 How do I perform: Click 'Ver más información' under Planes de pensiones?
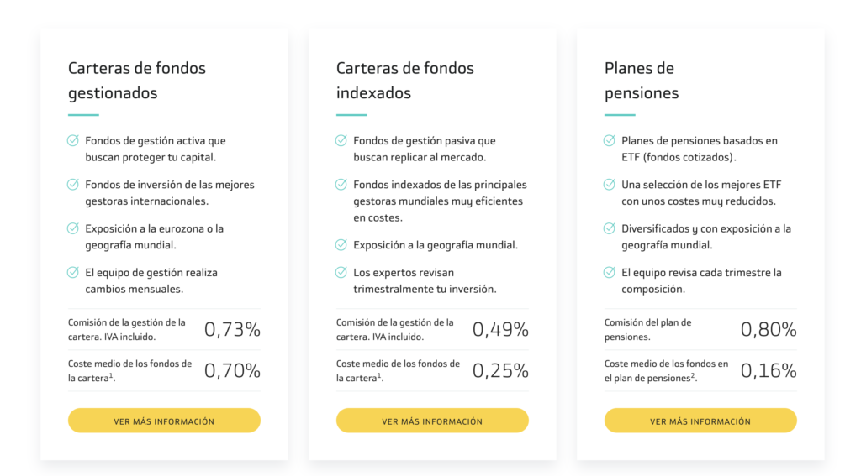pyautogui.click(x=700, y=421)
